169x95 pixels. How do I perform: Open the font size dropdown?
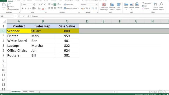39,5
